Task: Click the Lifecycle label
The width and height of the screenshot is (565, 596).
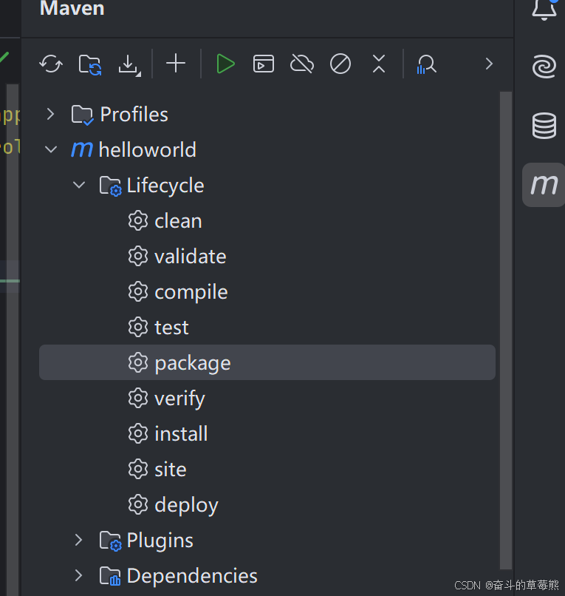Action: click(165, 186)
